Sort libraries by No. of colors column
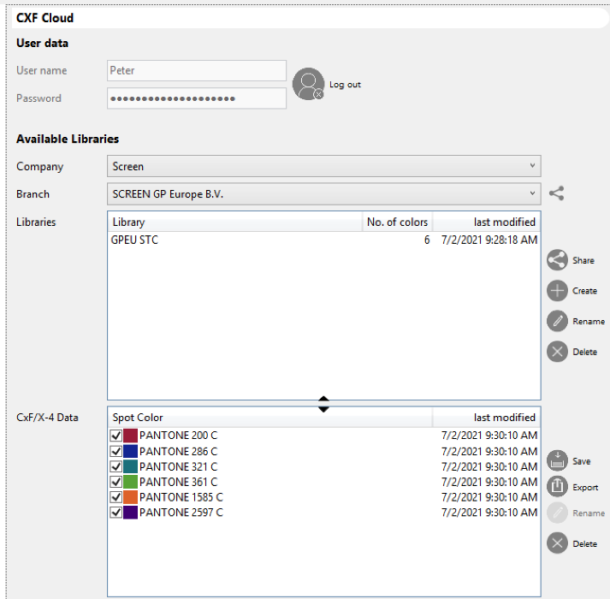 click(397, 222)
